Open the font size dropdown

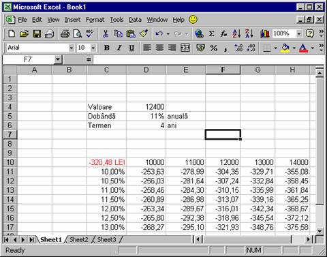[x=93, y=48]
